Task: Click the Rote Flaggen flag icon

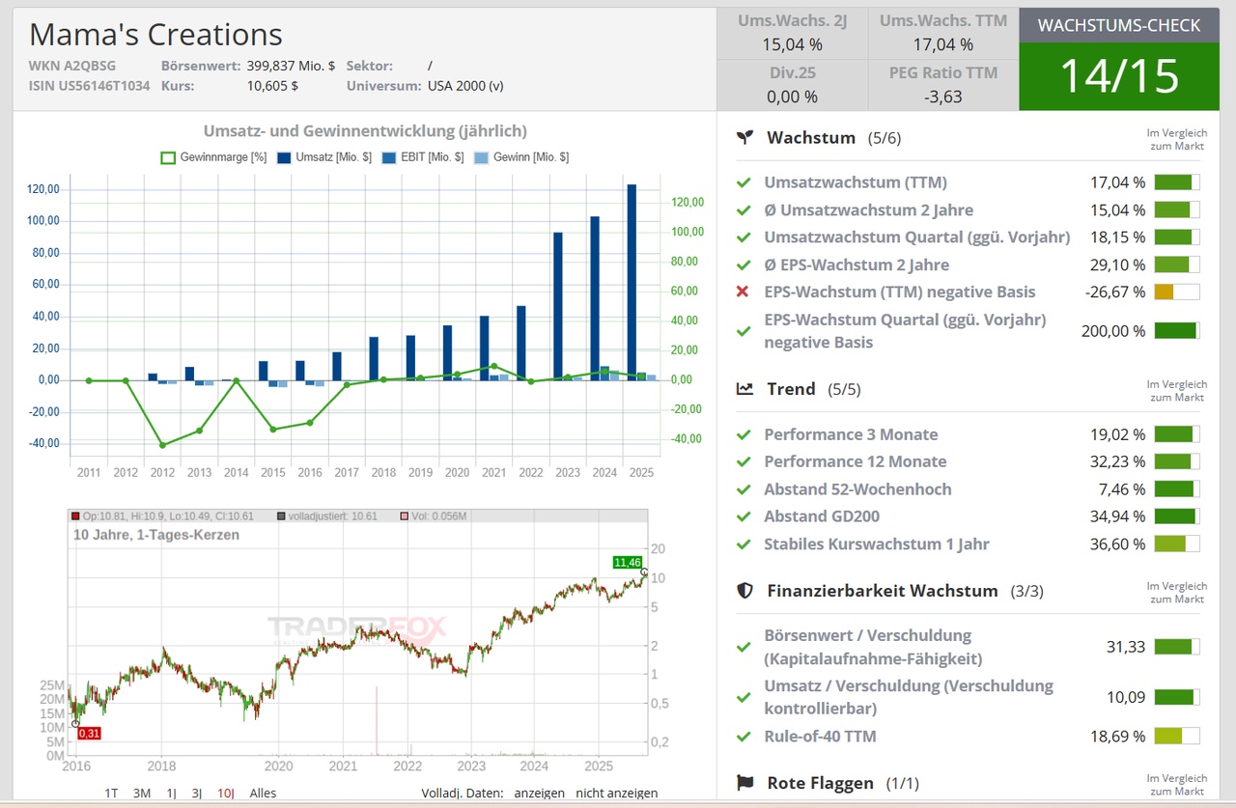Action: point(744,783)
